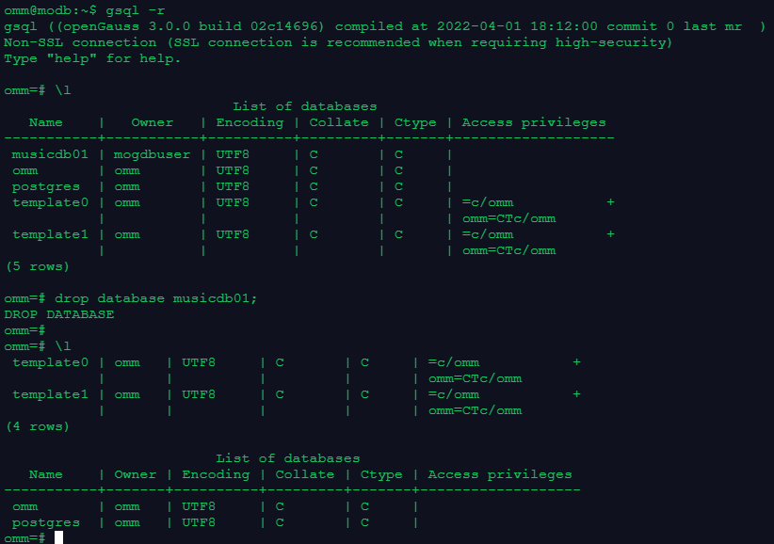Click 'Access privileges' header in second table
Viewport: 774px width, 544px height.
500,474
